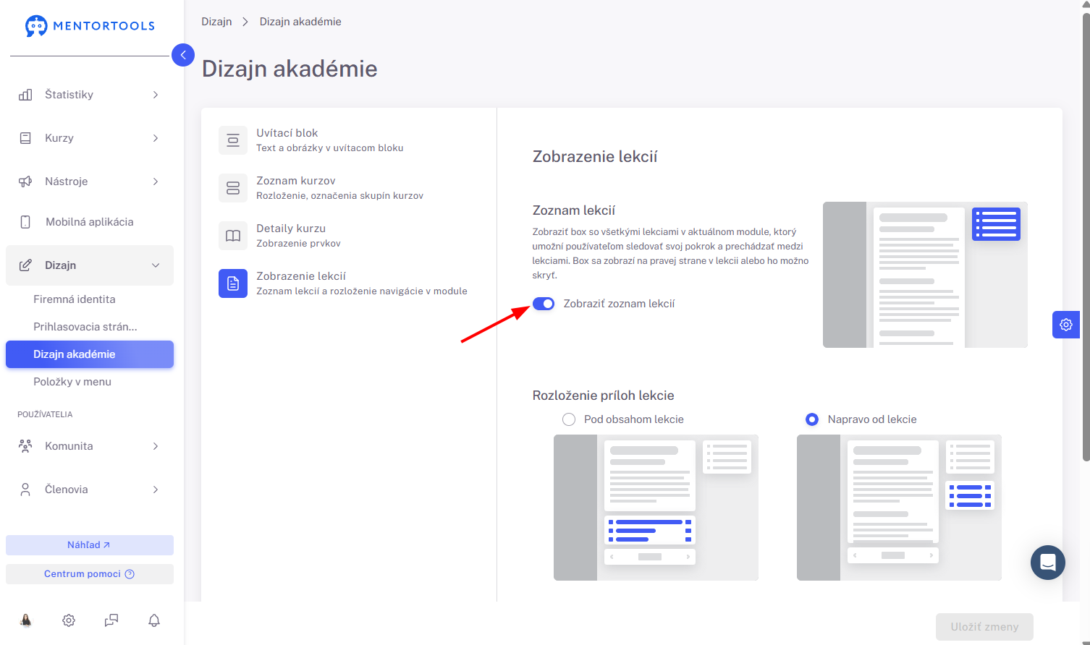The image size is (1090, 645).
Task: Toggle the Zobraziť zoznam lekcií switch
Action: coord(544,304)
